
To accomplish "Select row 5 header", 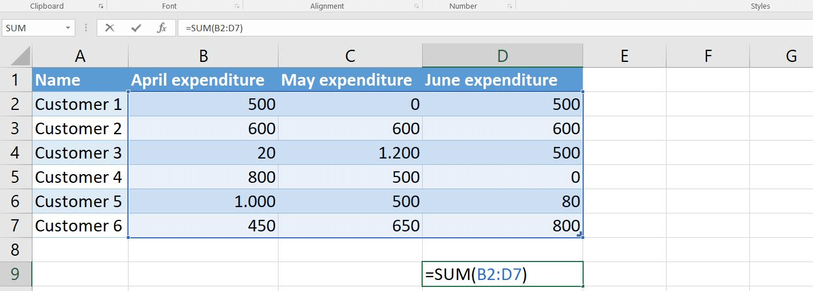I will coord(16,177).
